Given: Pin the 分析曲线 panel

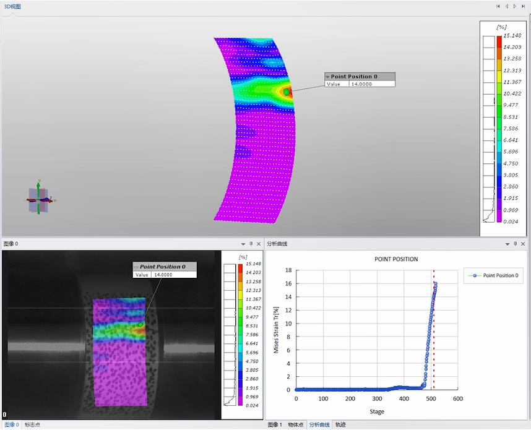Looking at the screenshot, I should pyautogui.click(x=515, y=244).
